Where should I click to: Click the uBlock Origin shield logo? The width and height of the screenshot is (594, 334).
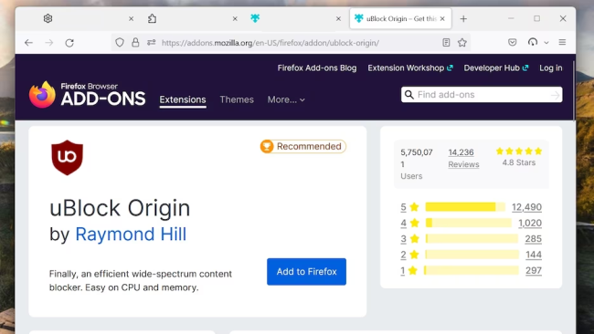click(67, 157)
